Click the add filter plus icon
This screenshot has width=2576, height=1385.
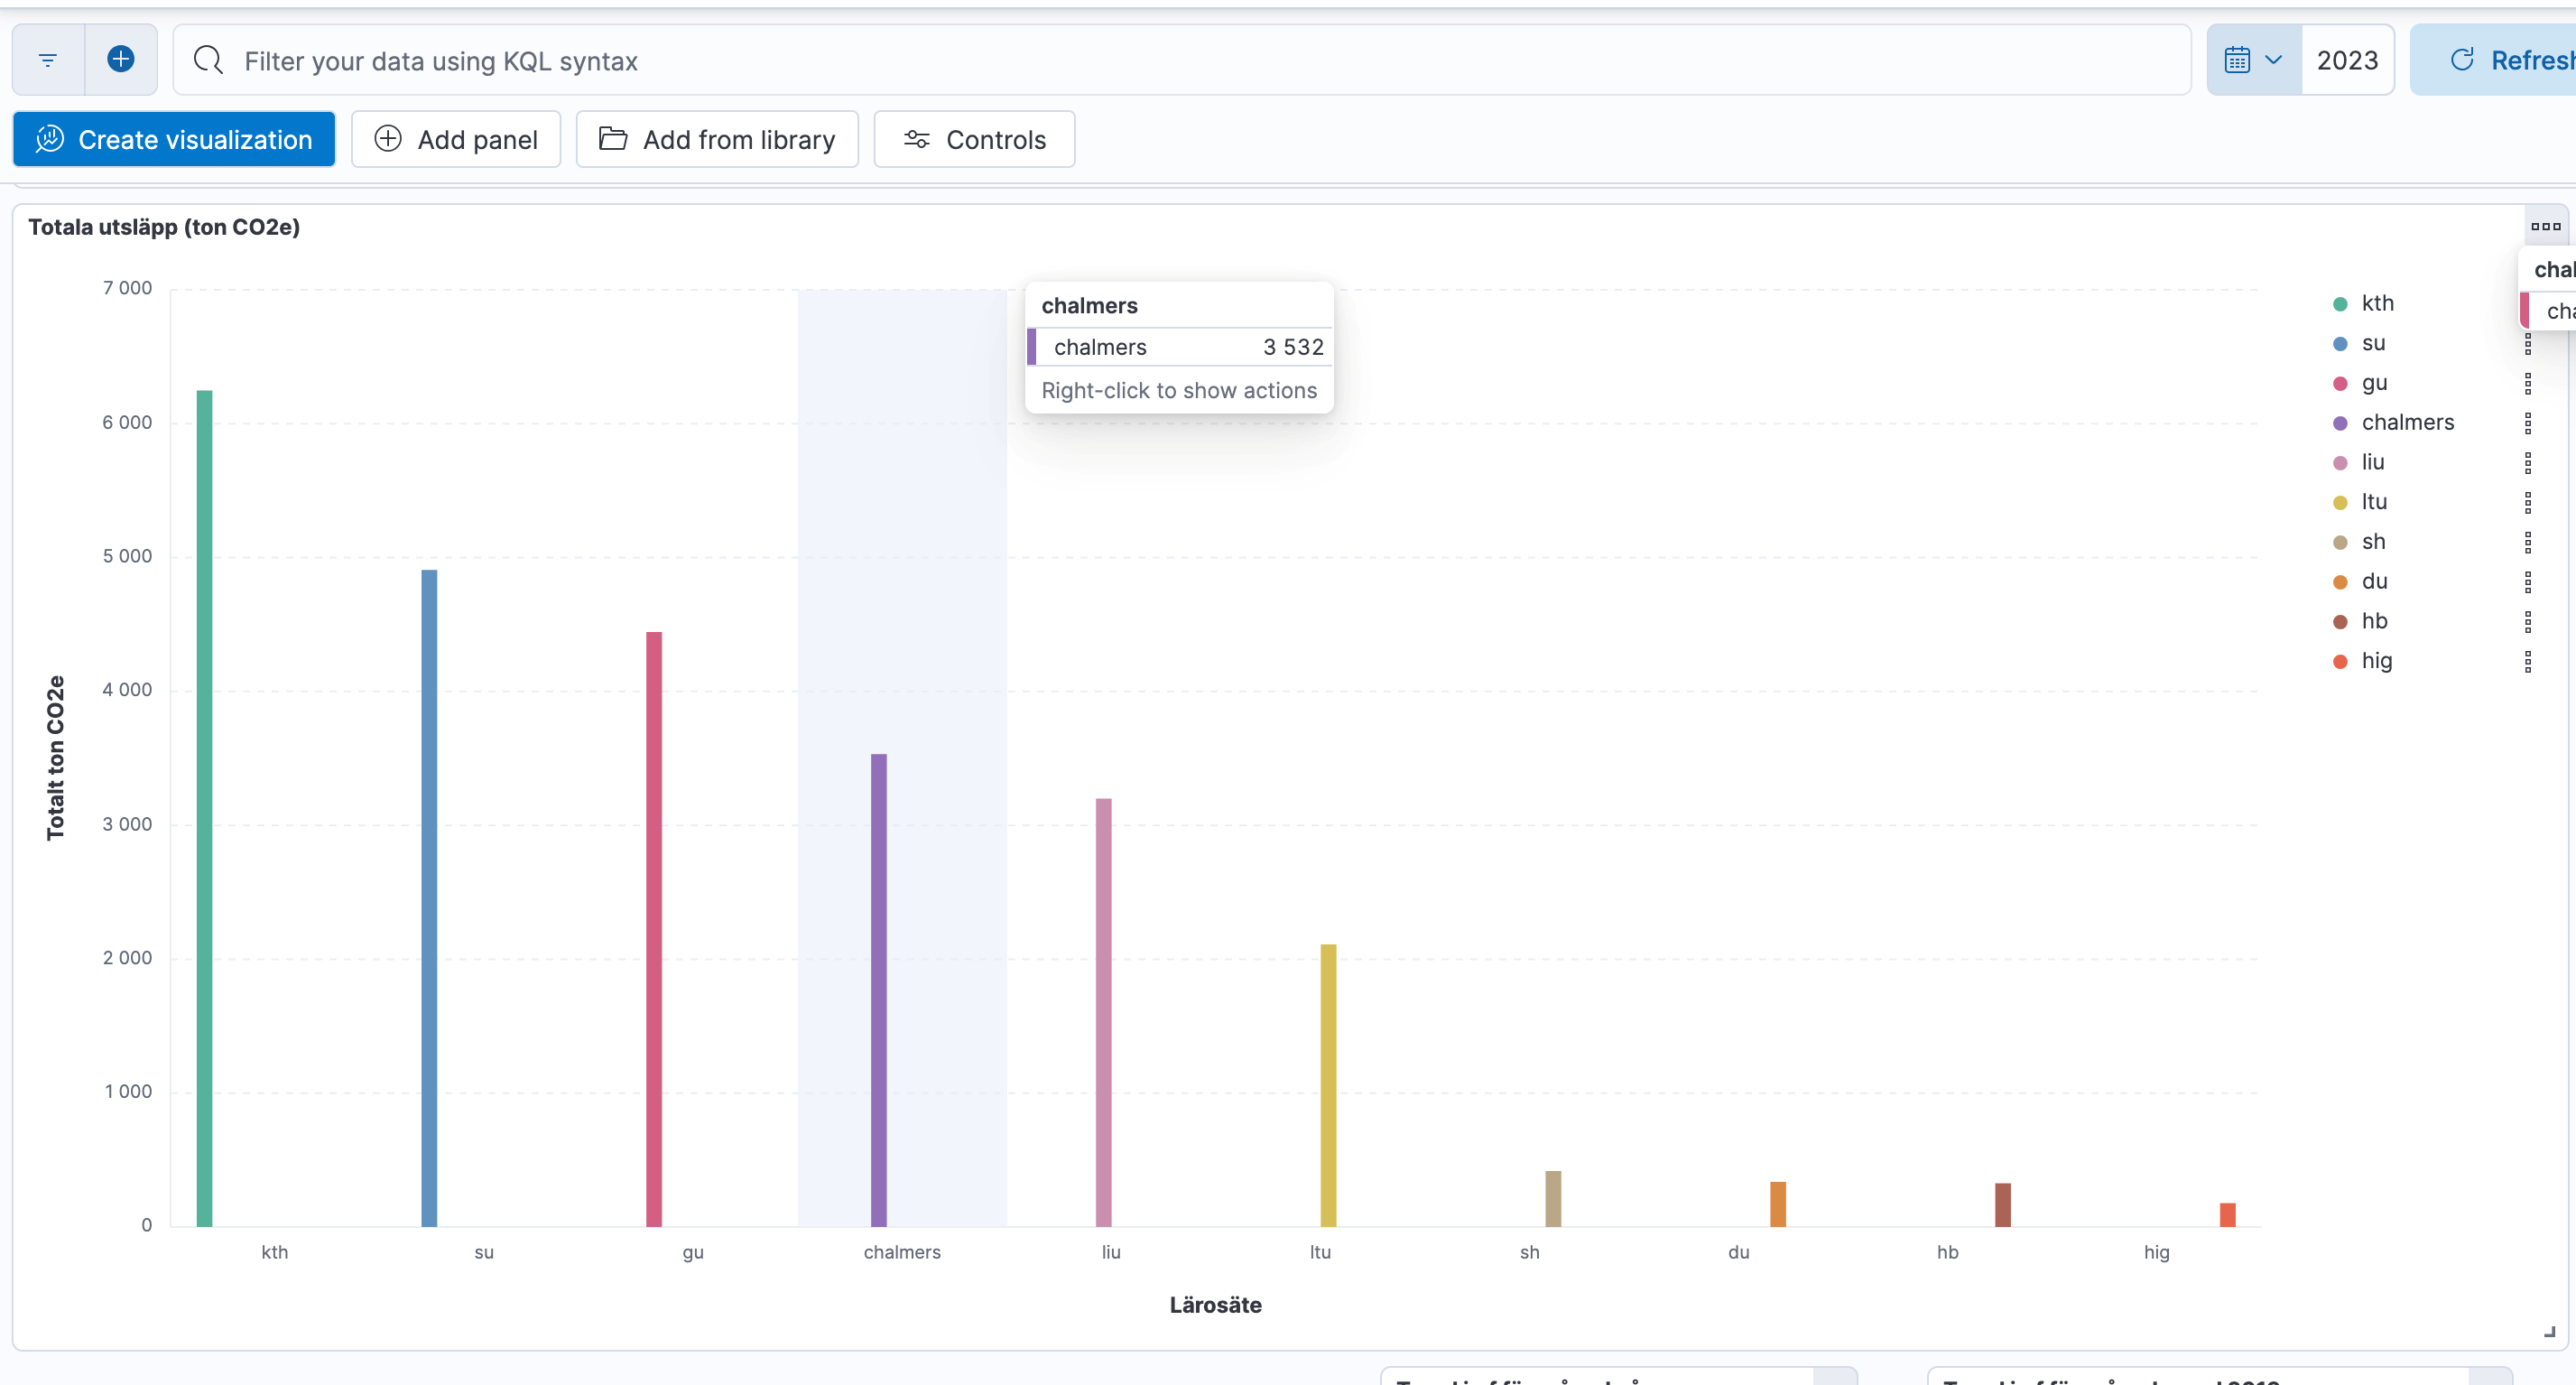tap(121, 60)
